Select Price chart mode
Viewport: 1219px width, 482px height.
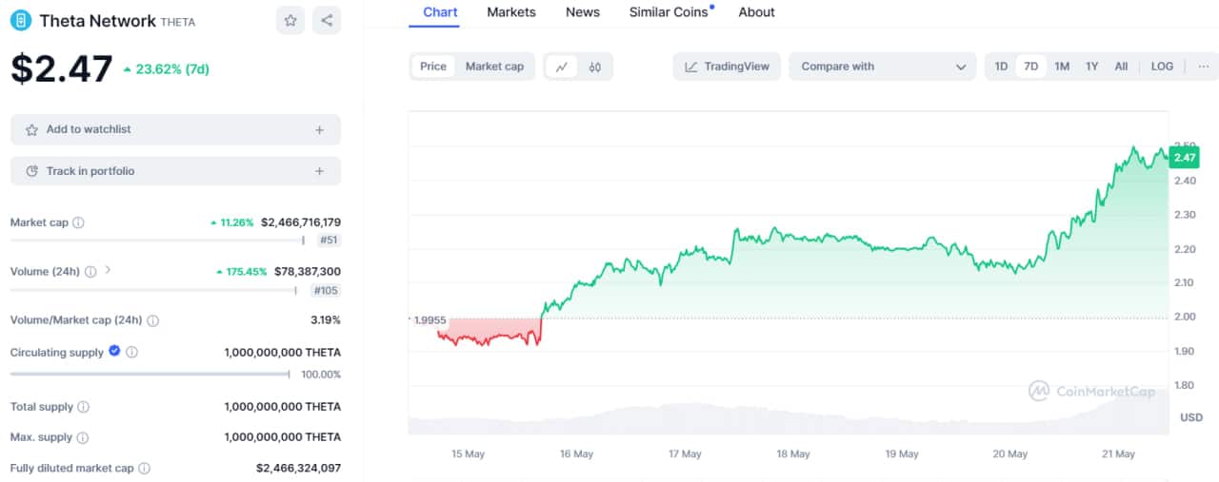pos(433,67)
